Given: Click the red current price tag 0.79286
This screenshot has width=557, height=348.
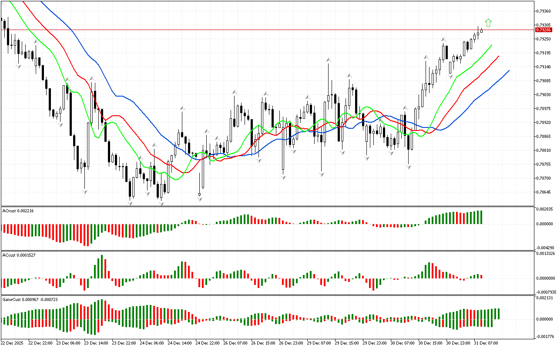Looking at the screenshot, I should click(x=544, y=30).
